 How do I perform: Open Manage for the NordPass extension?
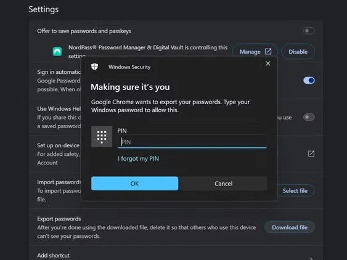[255, 52]
